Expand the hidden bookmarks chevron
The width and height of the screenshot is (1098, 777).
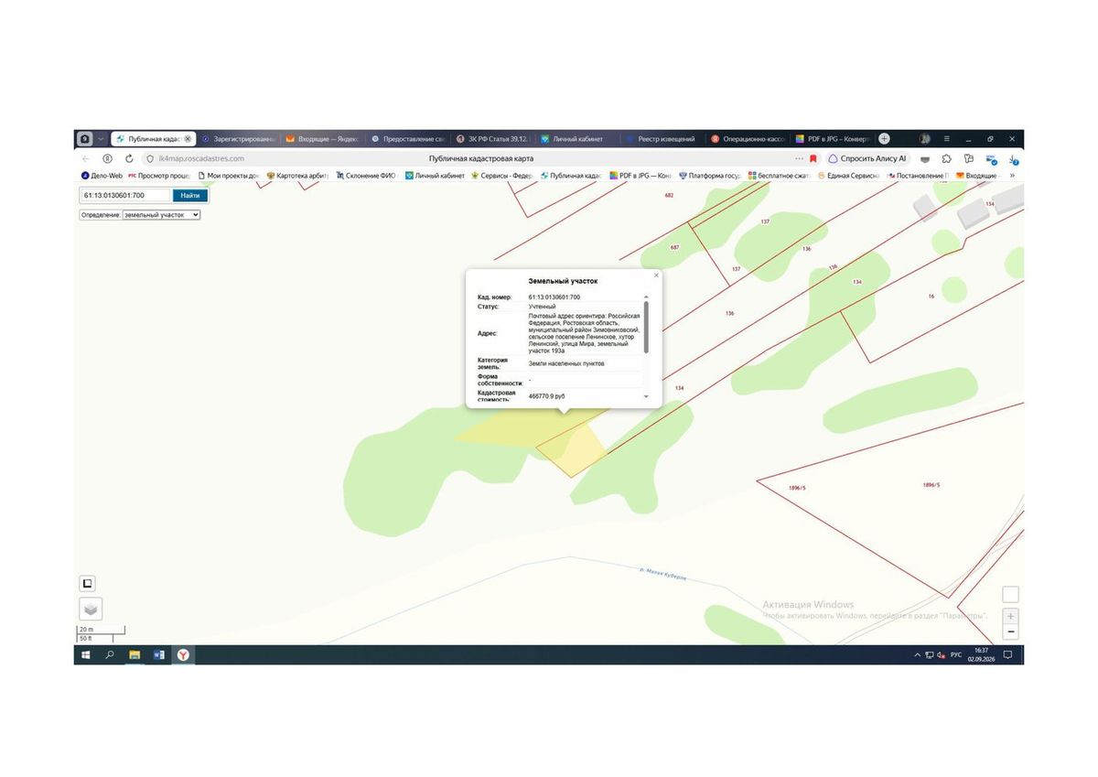pyautogui.click(x=1012, y=176)
